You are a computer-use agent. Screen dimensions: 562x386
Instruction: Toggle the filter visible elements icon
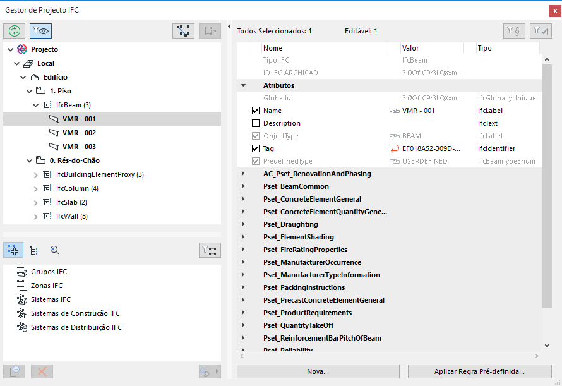[x=40, y=30]
